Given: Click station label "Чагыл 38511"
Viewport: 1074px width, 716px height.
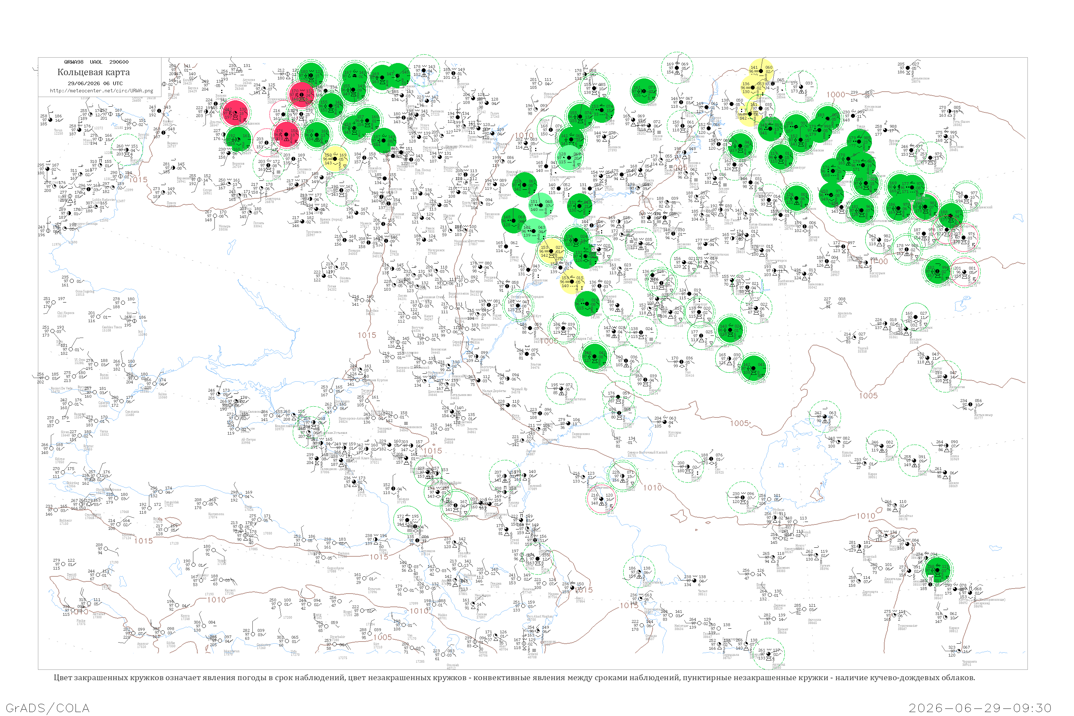Looking at the screenshot, I should (x=702, y=592).
